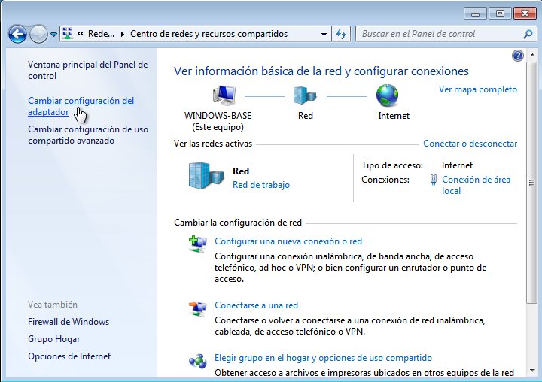The height and width of the screenshot is (382, 542).
Task: Click the Red network icon in the map
Action: (305, 95)
